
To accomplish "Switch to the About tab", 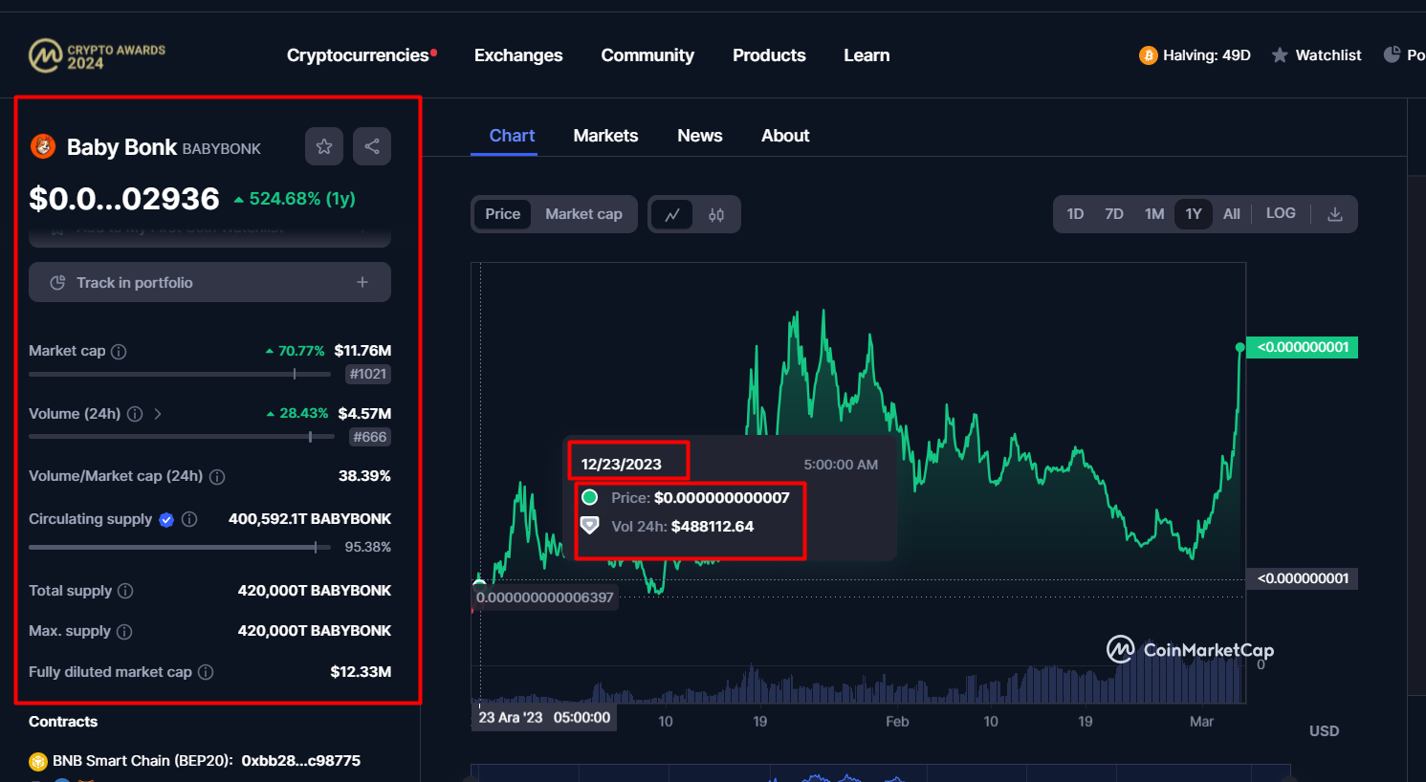I will (785, 136).
